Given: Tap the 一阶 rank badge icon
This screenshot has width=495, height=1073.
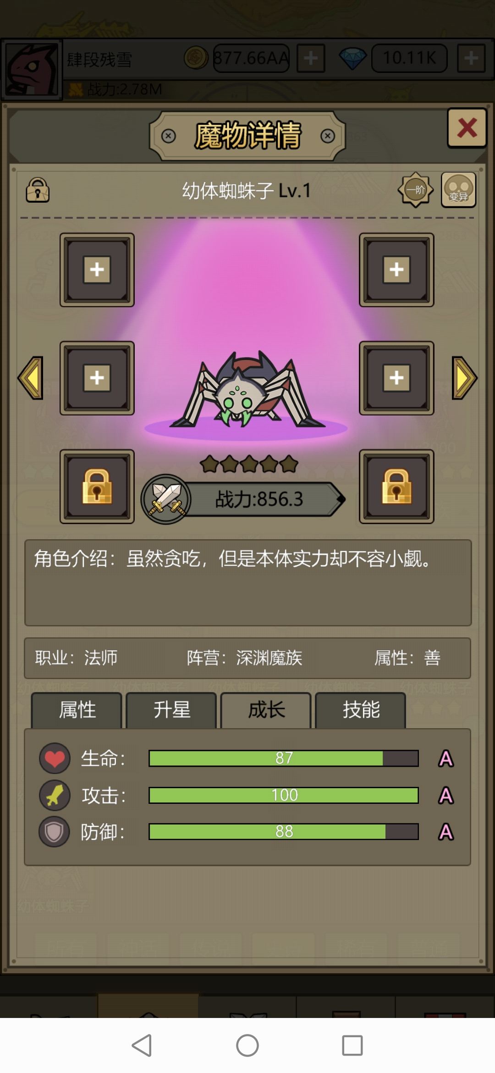Looking at the screenshot, I should (416, 190).
